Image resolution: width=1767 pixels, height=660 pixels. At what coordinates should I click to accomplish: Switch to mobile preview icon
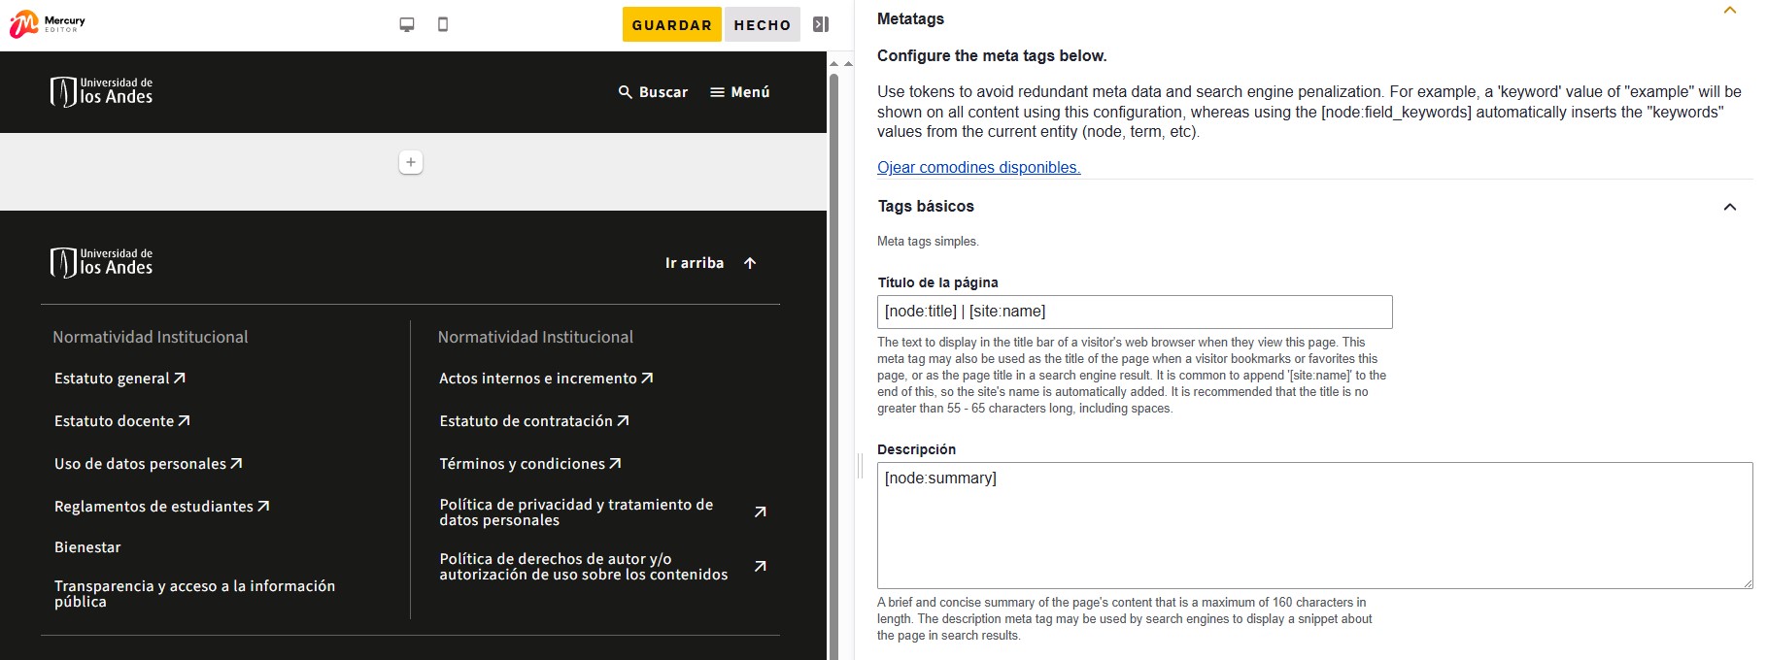[x=443, y=24]
